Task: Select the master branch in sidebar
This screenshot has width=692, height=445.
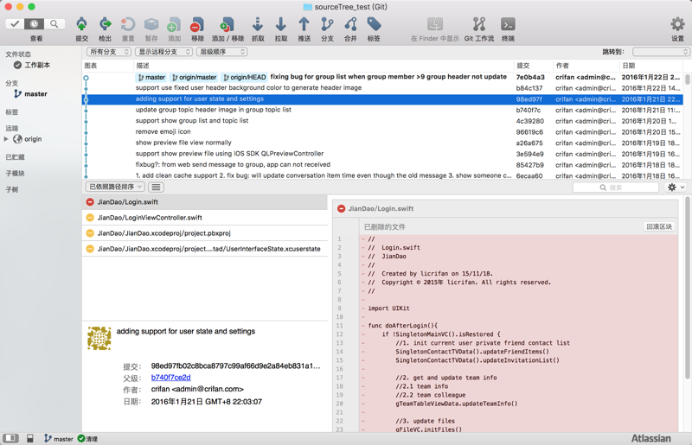Action: (35, 94)
